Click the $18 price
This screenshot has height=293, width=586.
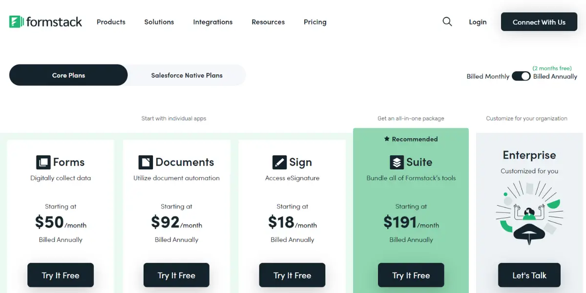tap(281, 222)
